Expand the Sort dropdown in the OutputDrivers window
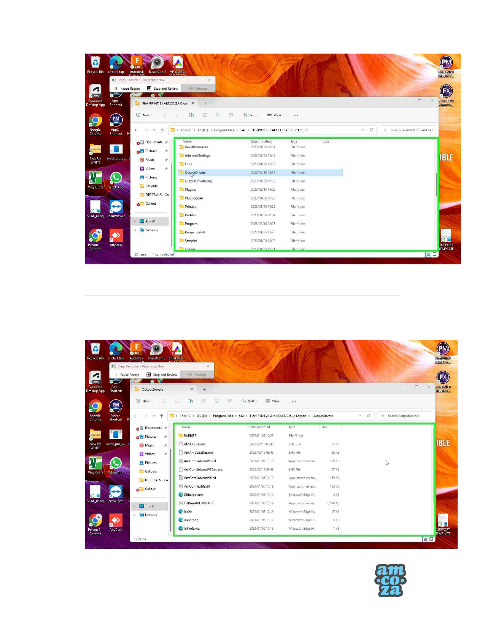Image resolution: width=485 pixels, height=627 pixels. [251, 401]
